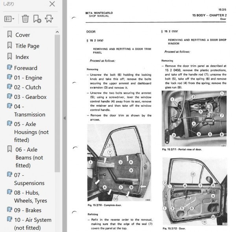Screen dimensions: 236x232
Task: Click the blue bookmark icon beside Foreward
Action: [x=9, y=67]
